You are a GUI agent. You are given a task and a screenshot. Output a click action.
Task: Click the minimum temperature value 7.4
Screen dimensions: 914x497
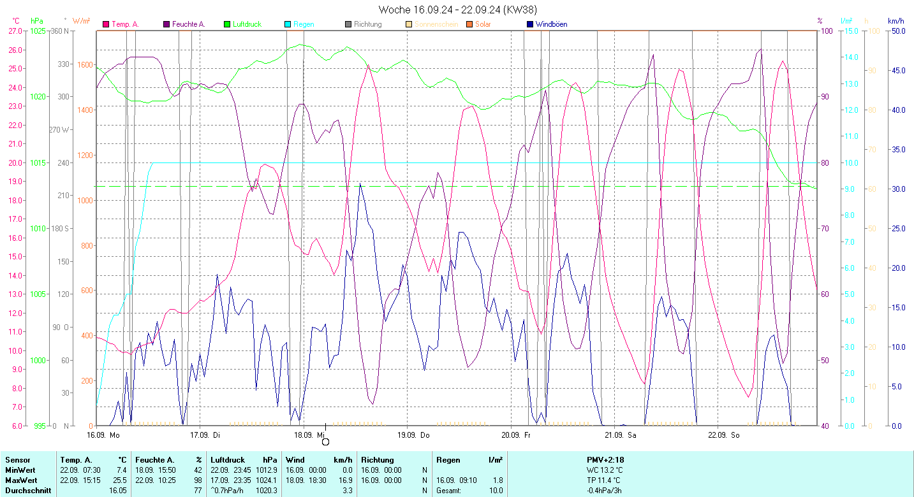tap(122, 470)
